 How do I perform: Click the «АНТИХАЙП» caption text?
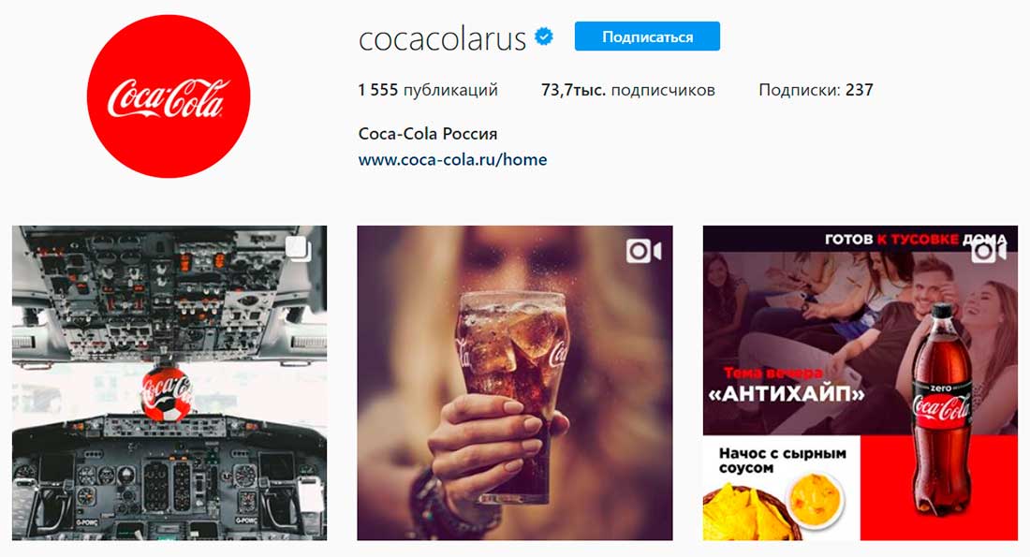coord(787,394)
